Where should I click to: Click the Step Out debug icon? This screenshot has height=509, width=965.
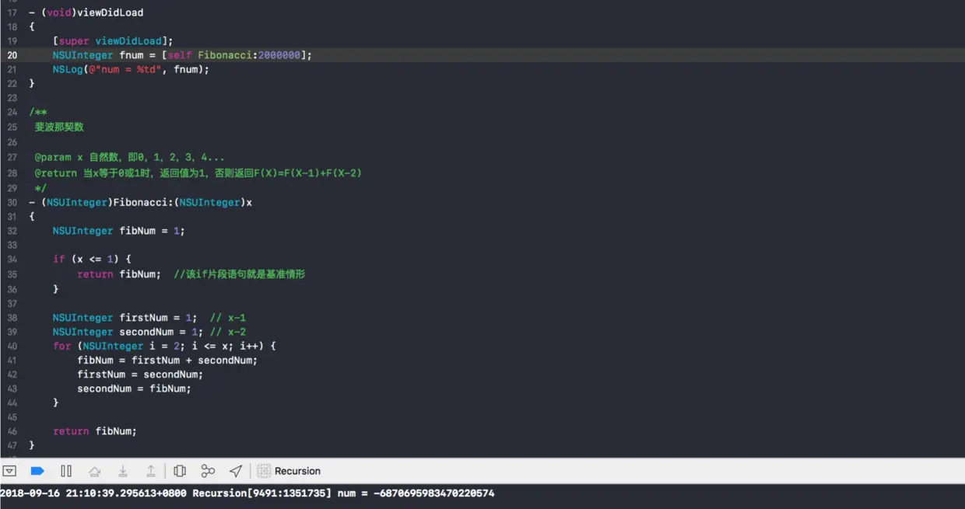coord(151,471)
